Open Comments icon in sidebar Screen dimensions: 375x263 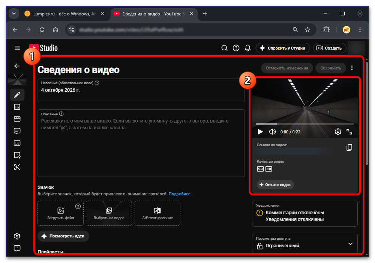click(17, 131)
